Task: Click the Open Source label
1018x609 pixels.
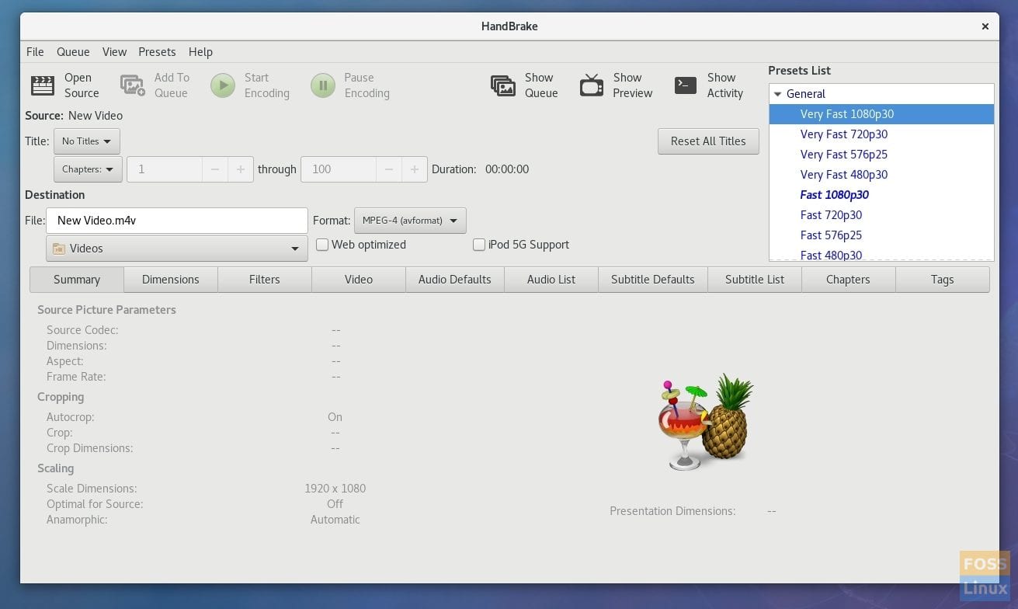Action: pos(82,85)
